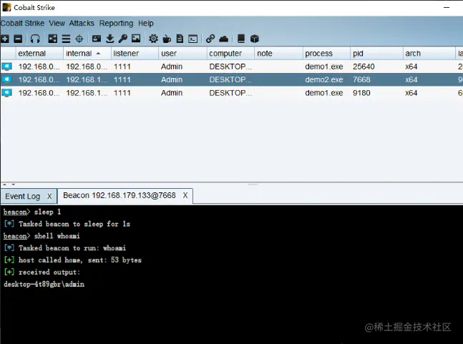
Task: Generate Windows executable via gear icon
Action: tap(153, 39)
